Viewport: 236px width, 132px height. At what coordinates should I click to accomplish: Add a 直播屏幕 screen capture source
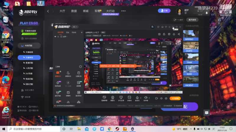pos(104,99)
